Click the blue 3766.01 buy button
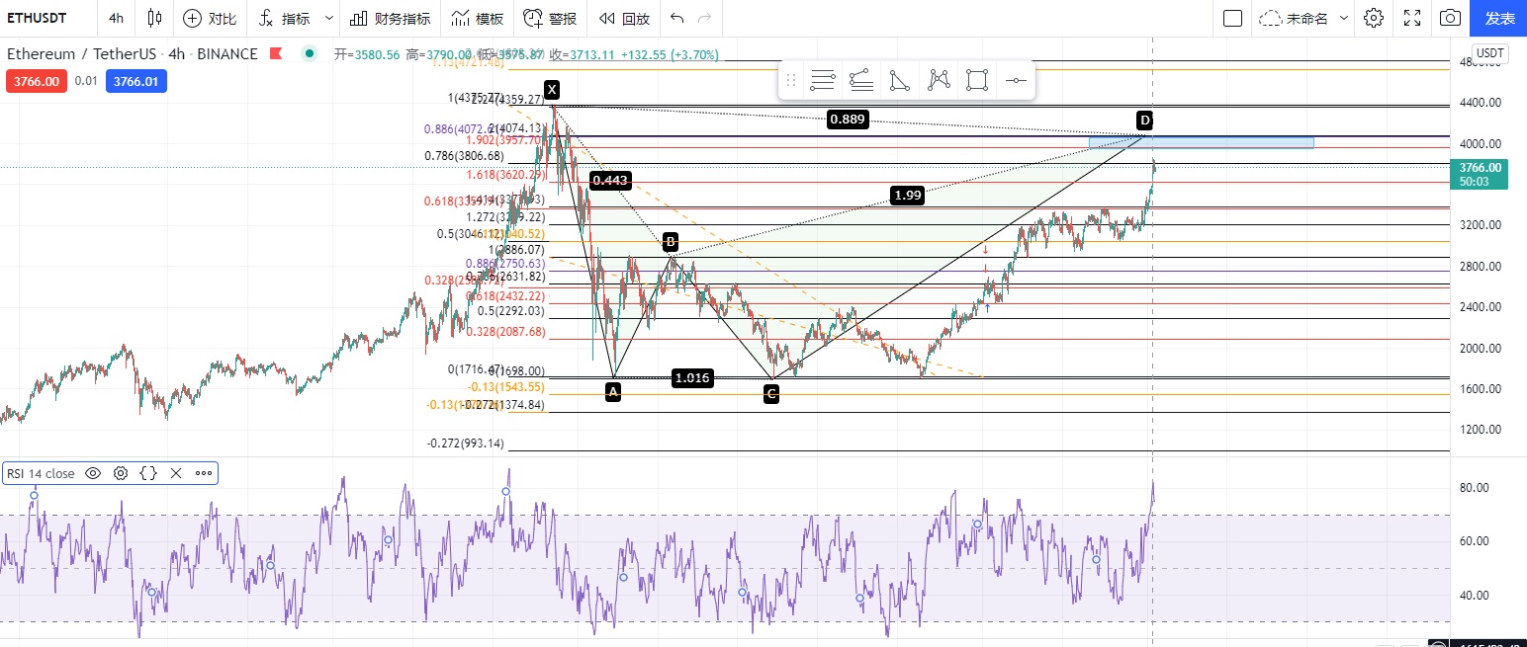Screen dimensions: 1527x647 [135, 81]
